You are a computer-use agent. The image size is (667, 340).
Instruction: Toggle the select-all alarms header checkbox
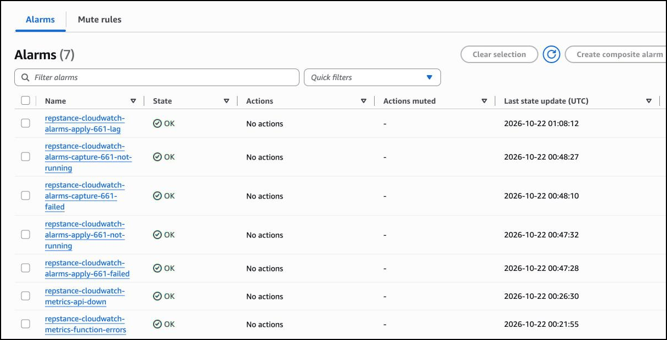click(25, 100)
